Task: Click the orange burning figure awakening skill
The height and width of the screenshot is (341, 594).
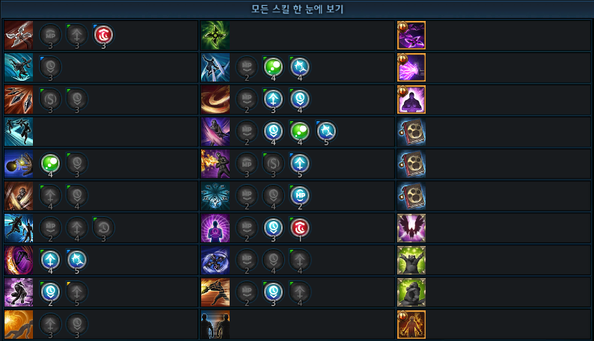Action: point(411,325)
